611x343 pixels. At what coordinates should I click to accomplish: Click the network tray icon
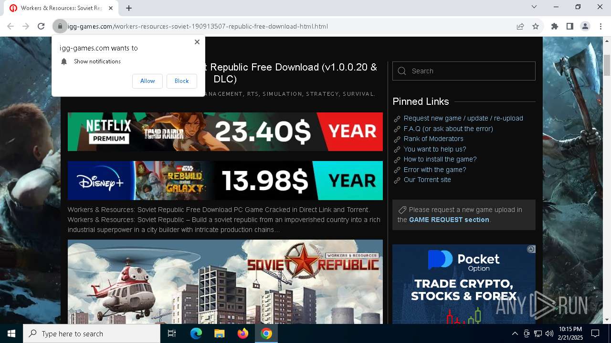538,333
